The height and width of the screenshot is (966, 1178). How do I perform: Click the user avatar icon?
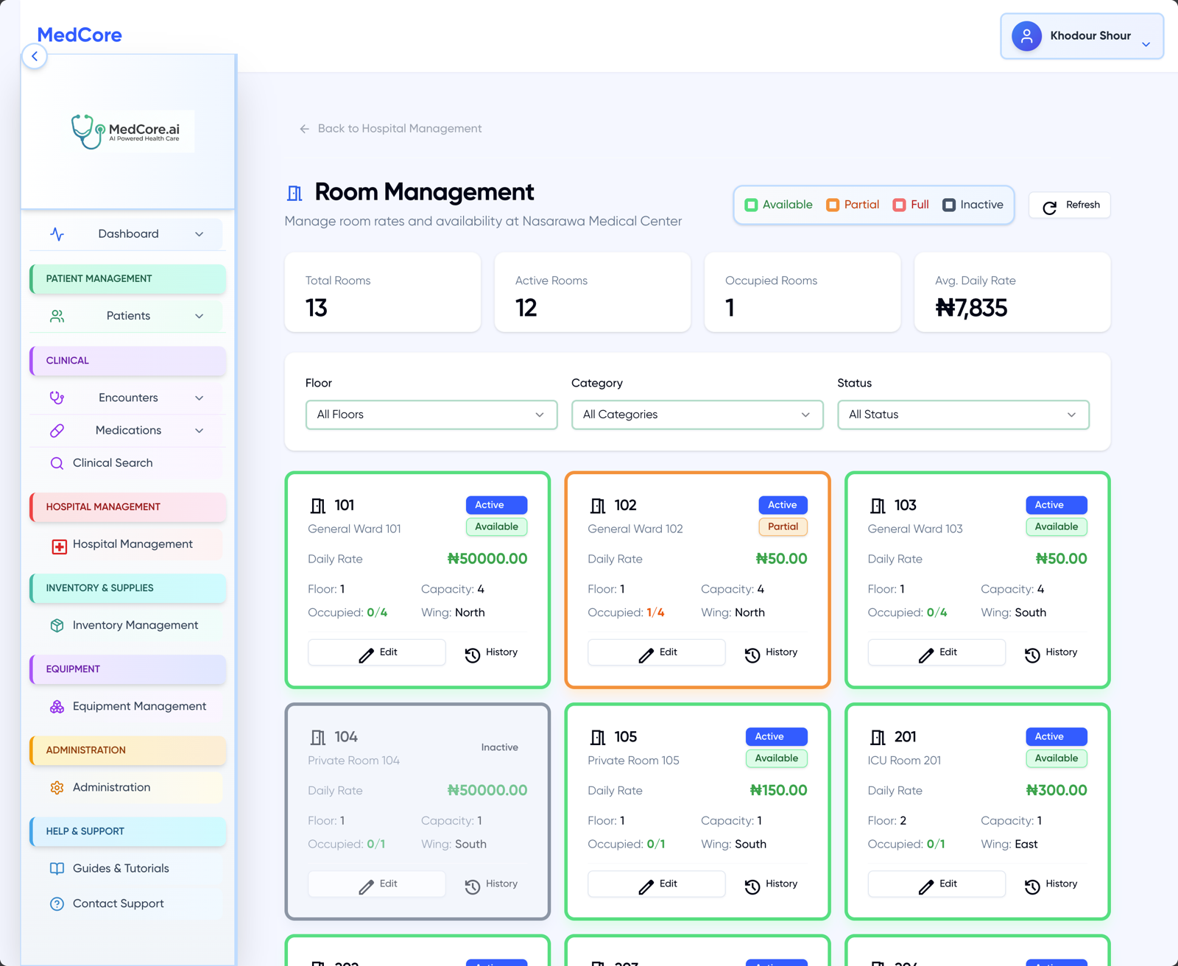pos(1026,36)
